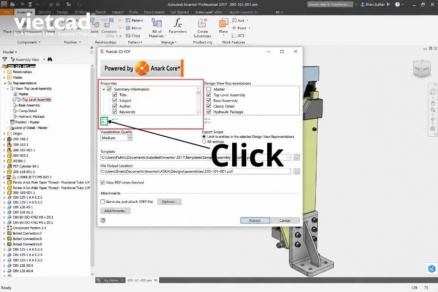This screenshot has width=438, height=292.
Task: Click the File Output Location field
Action: click(196, 171)
